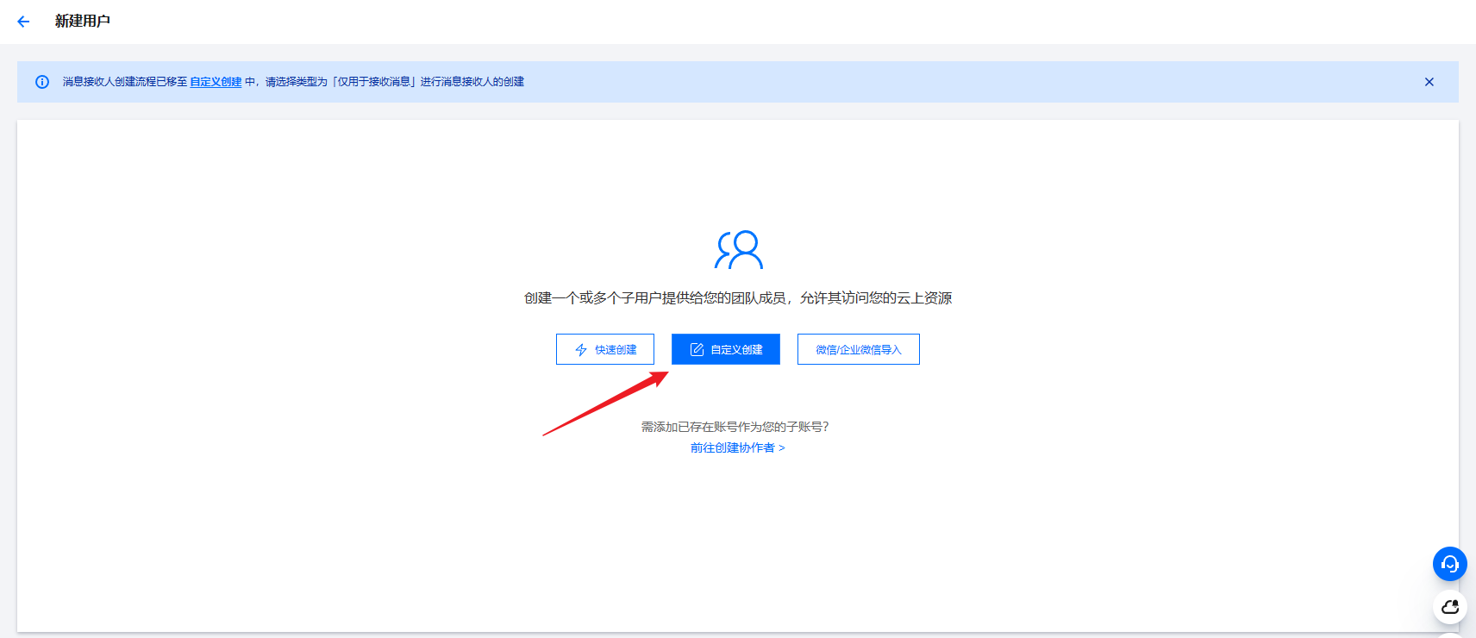Click the 新建用户 page title
The image size is (1476, 638).
pos(83,21)
